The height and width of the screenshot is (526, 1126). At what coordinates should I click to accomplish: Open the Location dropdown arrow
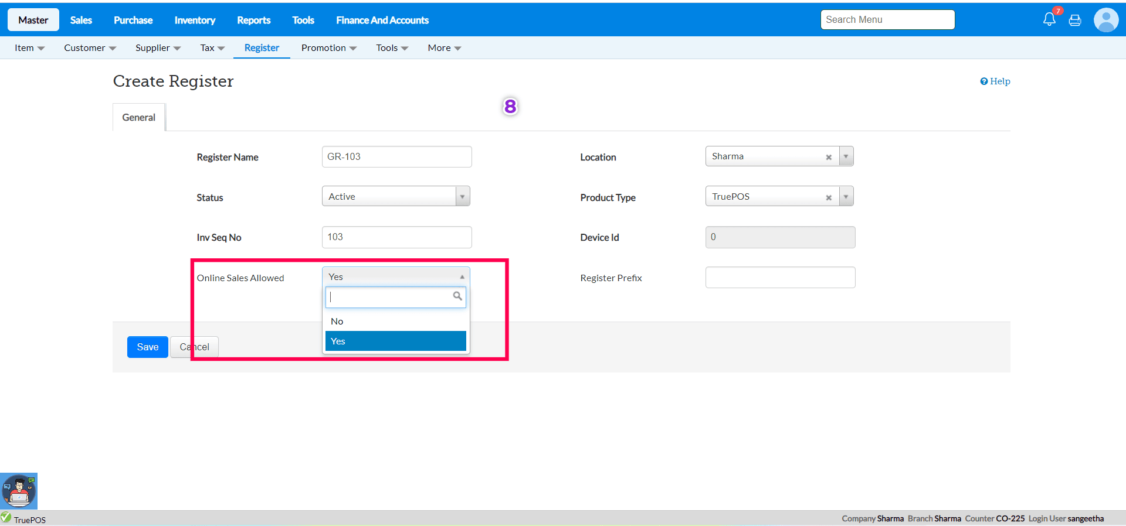click(846, 156)
